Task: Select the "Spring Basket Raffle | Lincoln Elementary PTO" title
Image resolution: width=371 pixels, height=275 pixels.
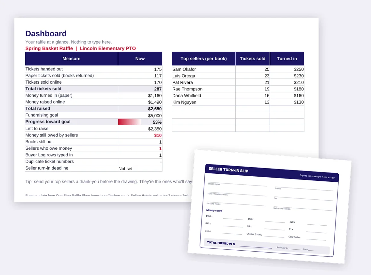Action: pos(81,48)
